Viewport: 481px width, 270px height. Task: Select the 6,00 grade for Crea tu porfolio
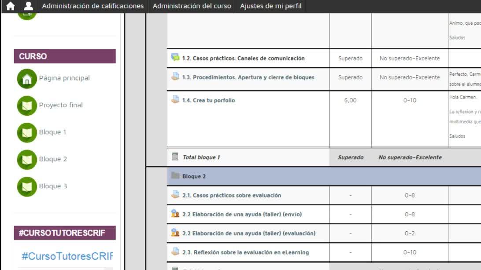[x=350, y=100]
